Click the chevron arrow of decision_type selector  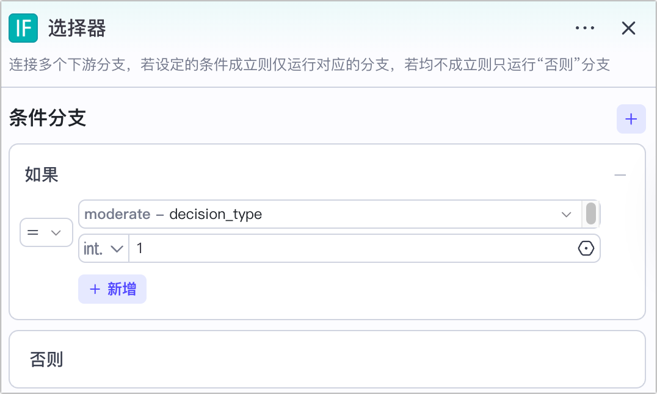point(566,215)
